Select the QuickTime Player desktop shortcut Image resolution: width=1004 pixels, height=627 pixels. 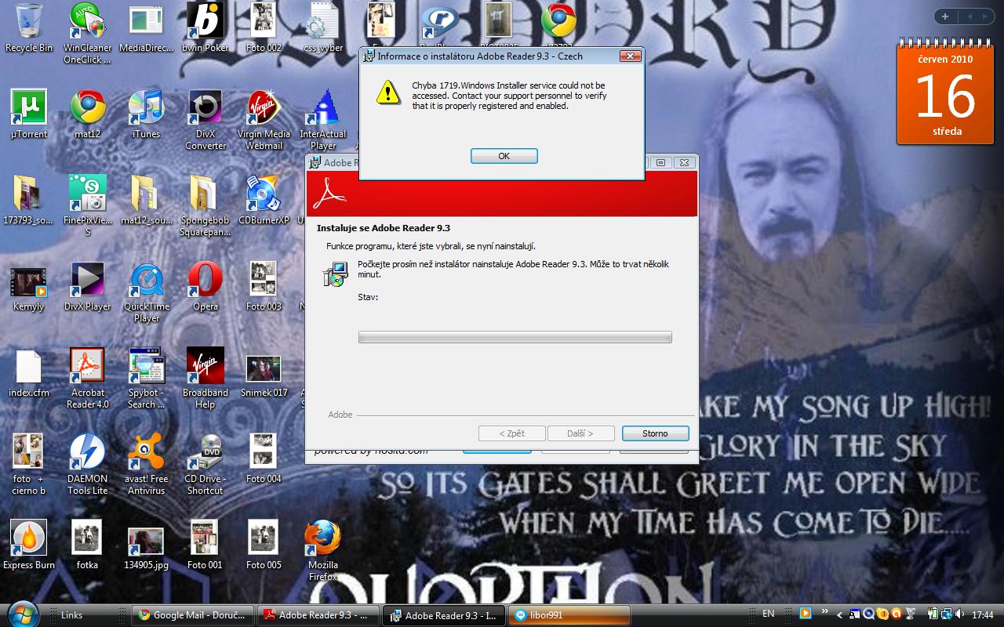(146, 292)
